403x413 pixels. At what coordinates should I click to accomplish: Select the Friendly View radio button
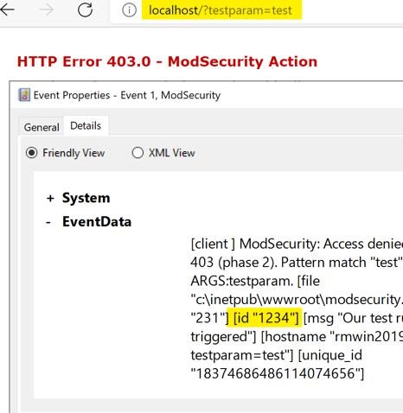31,153
